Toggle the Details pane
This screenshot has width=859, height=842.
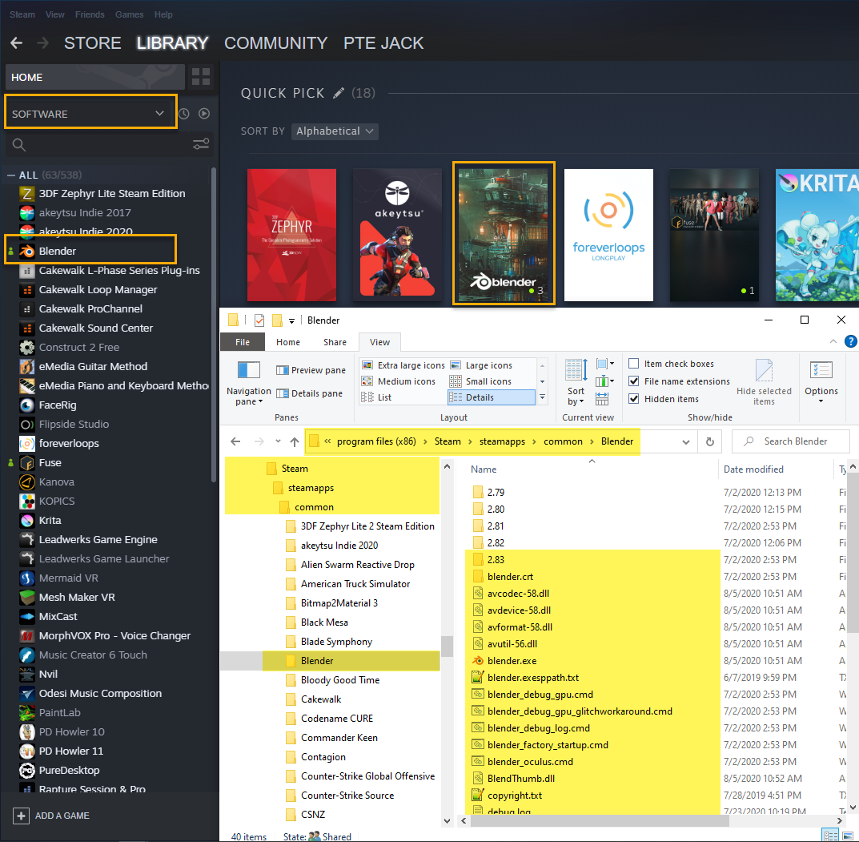click(x=310, y=393)
